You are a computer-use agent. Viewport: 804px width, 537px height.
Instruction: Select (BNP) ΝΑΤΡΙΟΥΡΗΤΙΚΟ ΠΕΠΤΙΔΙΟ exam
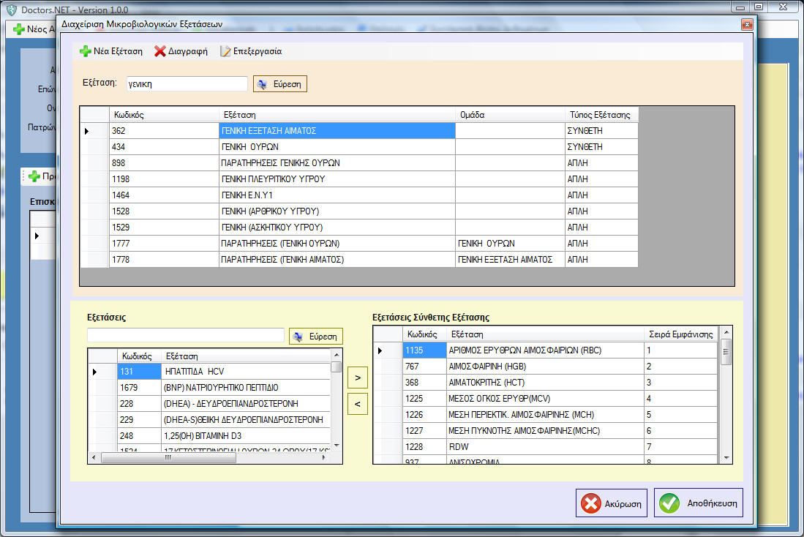(x=246, y=388)
